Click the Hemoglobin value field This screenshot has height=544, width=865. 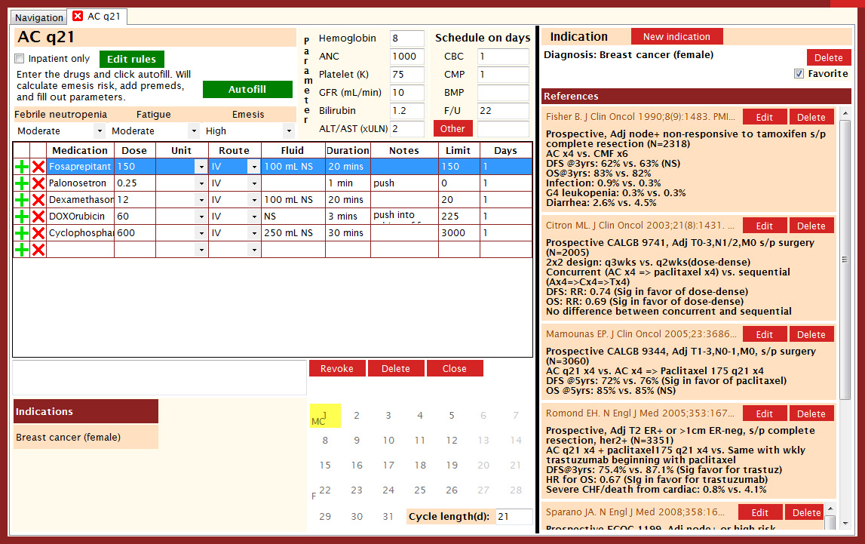[407, 38]
